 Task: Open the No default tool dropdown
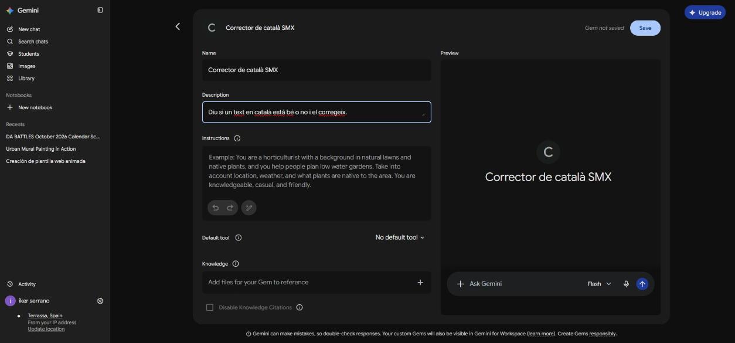coord(400,237)
